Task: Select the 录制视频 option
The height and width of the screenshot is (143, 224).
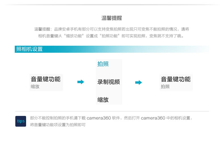Action: (109, 82)
